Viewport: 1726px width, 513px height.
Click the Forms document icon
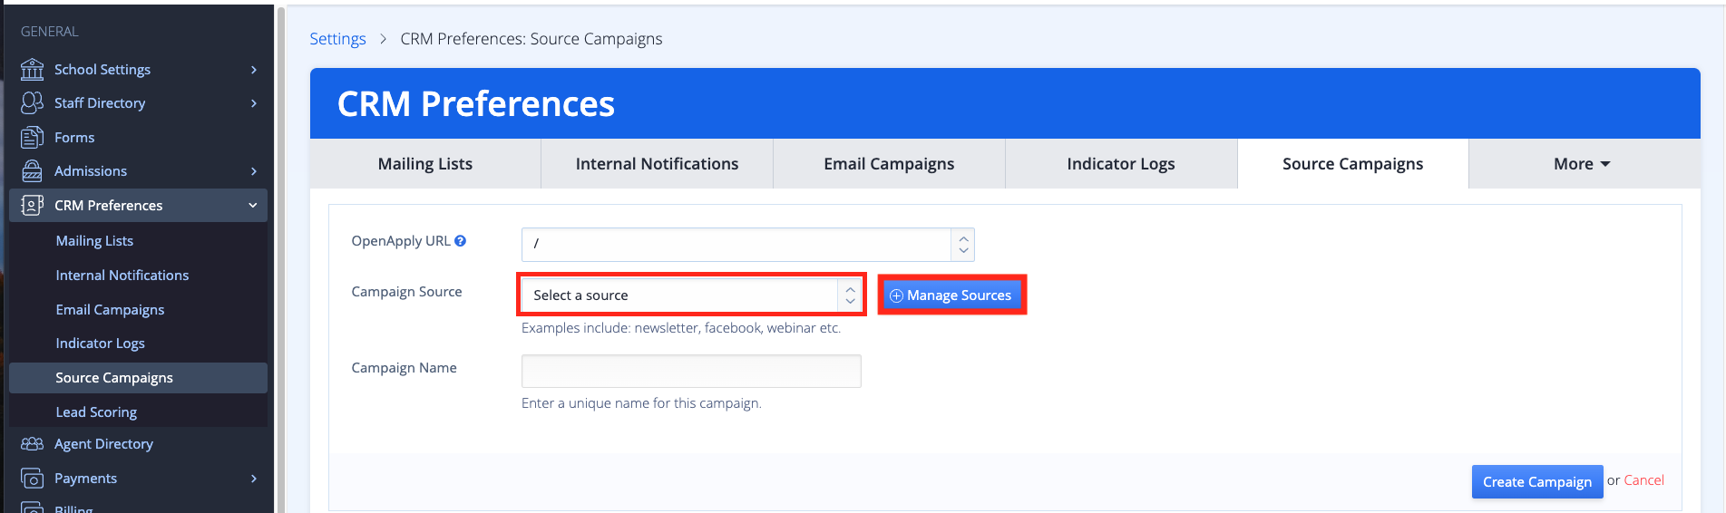[32, 138]
